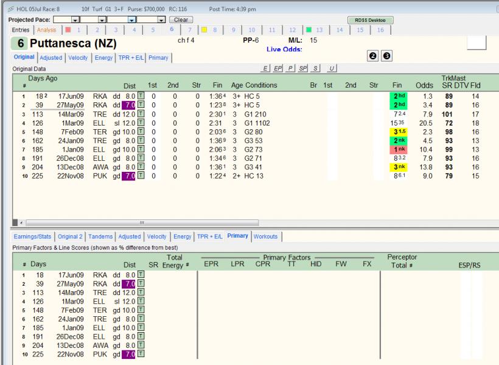The height and width of the screenshot is (365, 499).
Task: Open the Workouts tab
Action: pos(266,236)
